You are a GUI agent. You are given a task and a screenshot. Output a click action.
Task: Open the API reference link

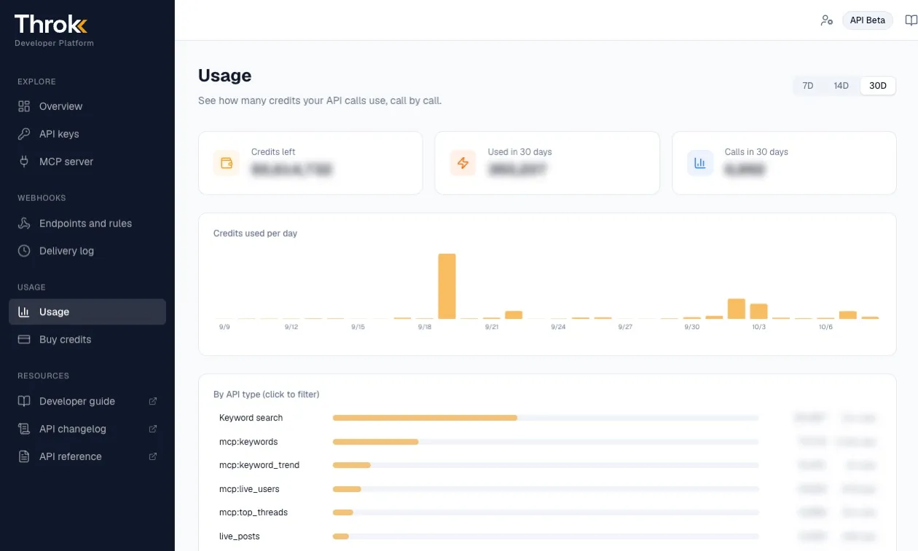[x=87, y=456]
